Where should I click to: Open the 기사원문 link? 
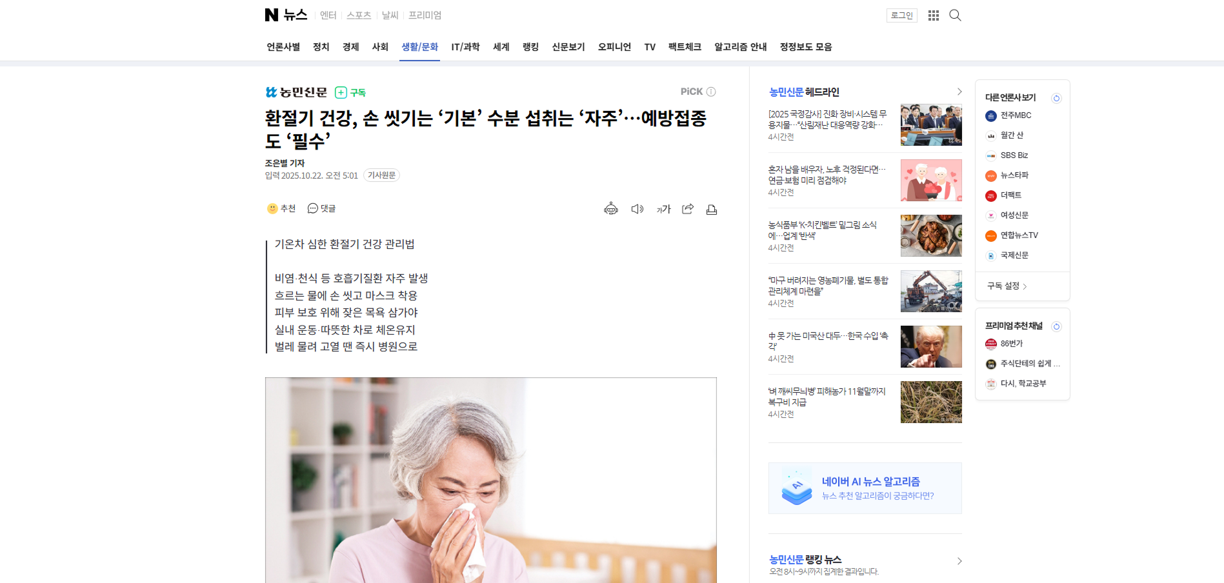(x=381, y=175)
